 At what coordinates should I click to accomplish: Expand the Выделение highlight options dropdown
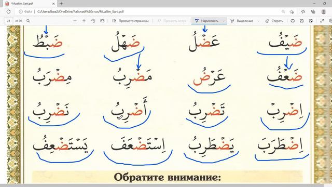(258, 21)
